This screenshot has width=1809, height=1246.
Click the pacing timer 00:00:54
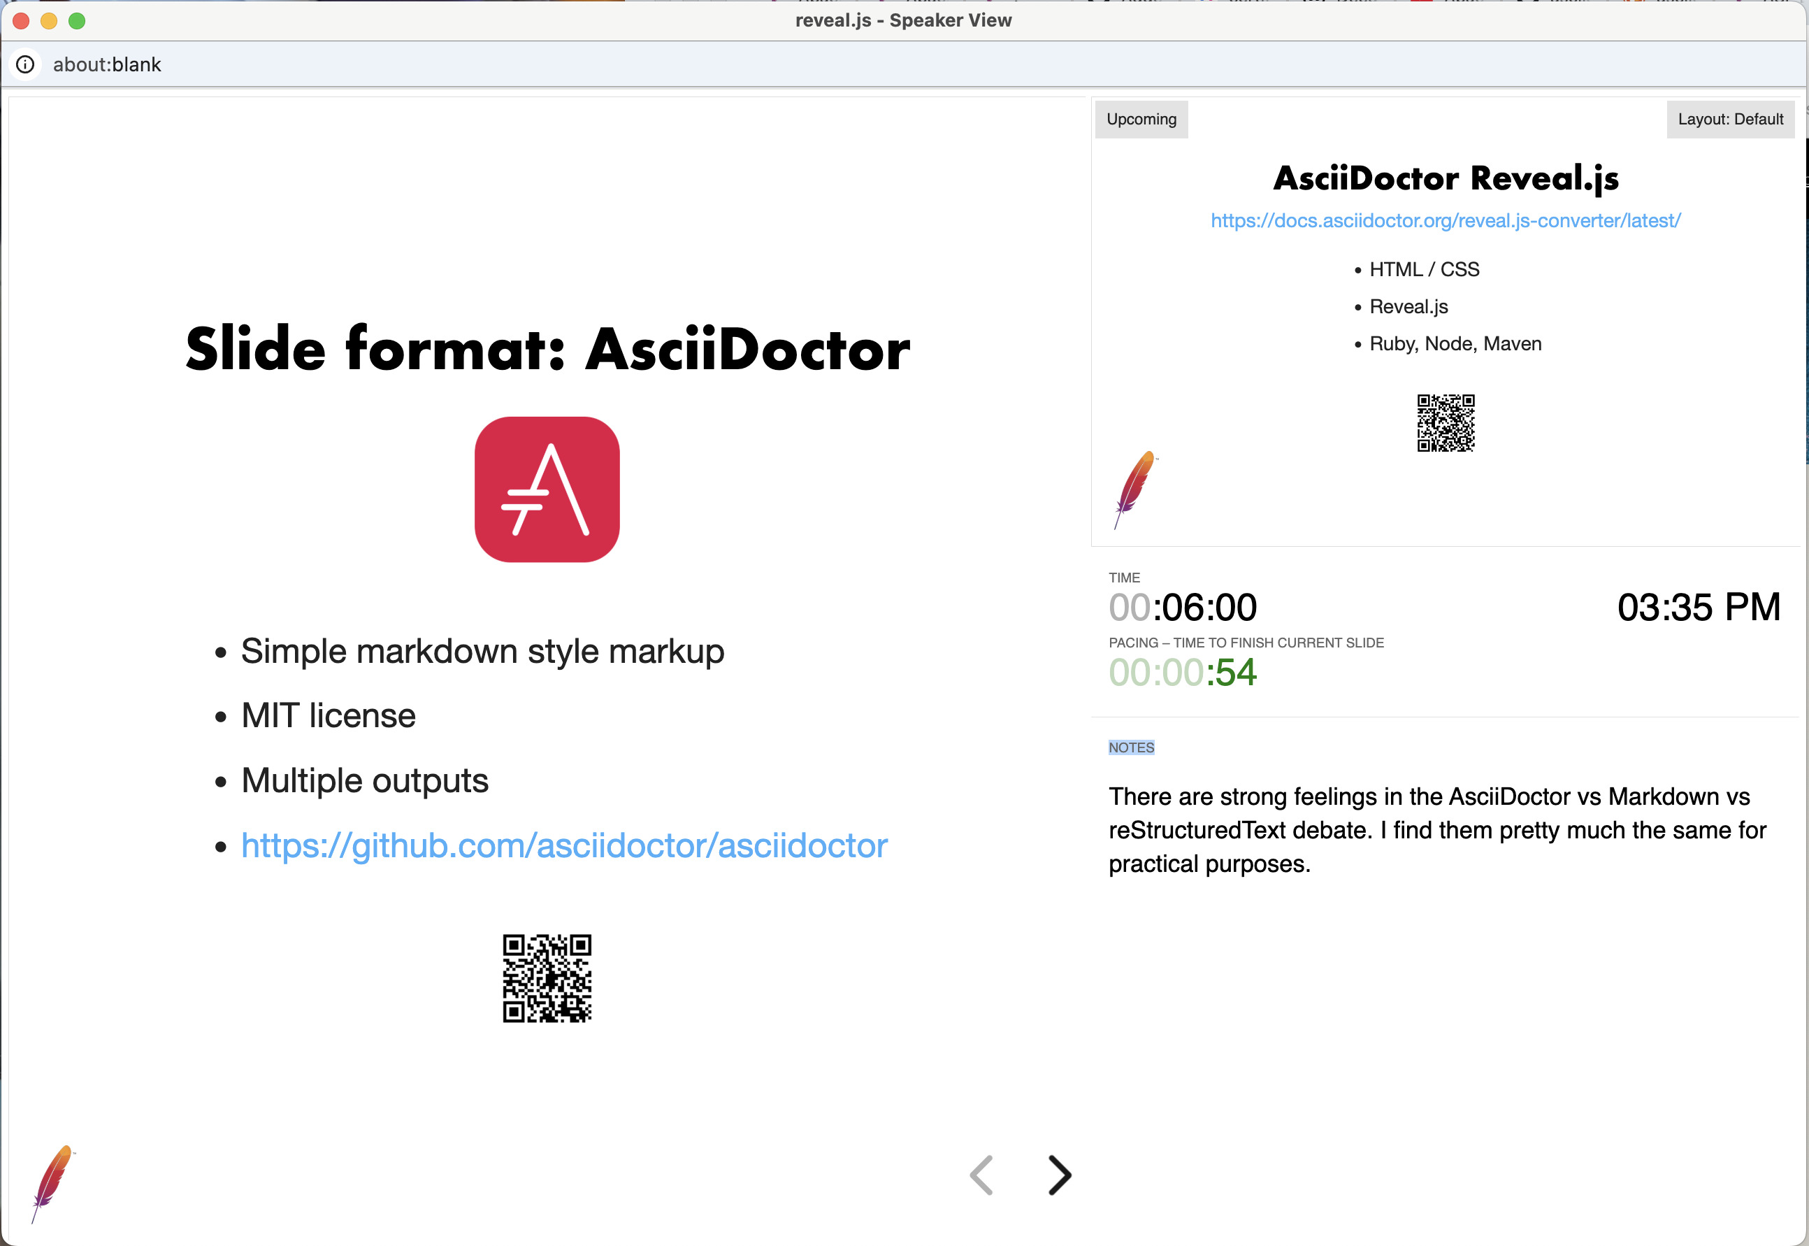click(1182, 672)
